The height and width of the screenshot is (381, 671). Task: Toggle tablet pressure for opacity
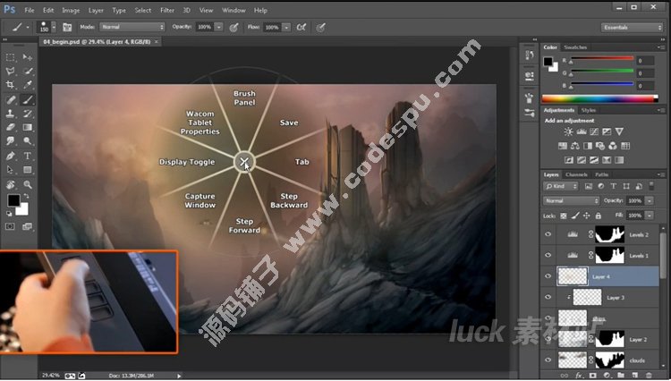(x=234, y=28)
